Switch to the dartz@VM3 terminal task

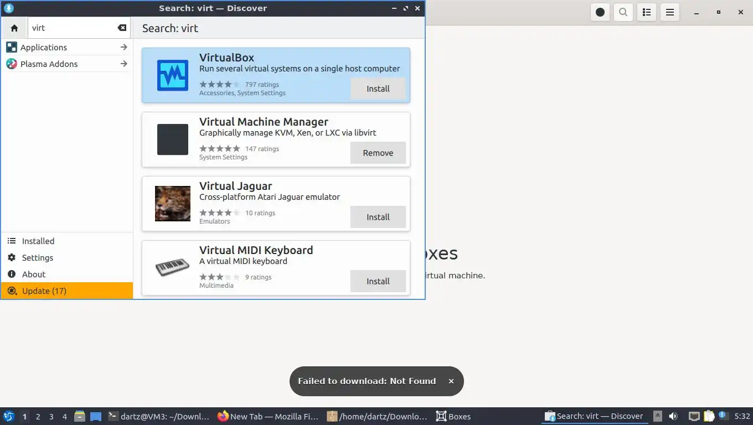coord(159,416)
